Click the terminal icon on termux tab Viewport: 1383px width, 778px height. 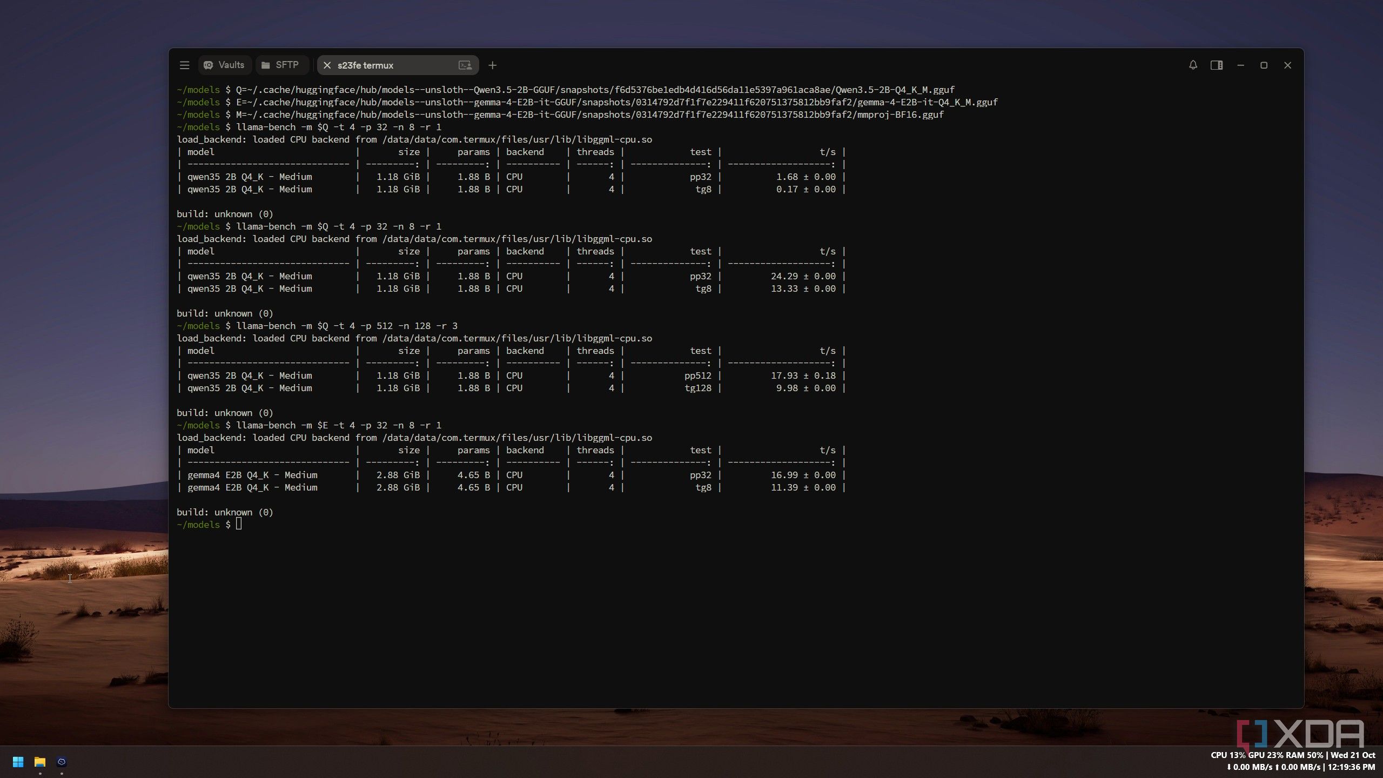[x=465, y=65]
